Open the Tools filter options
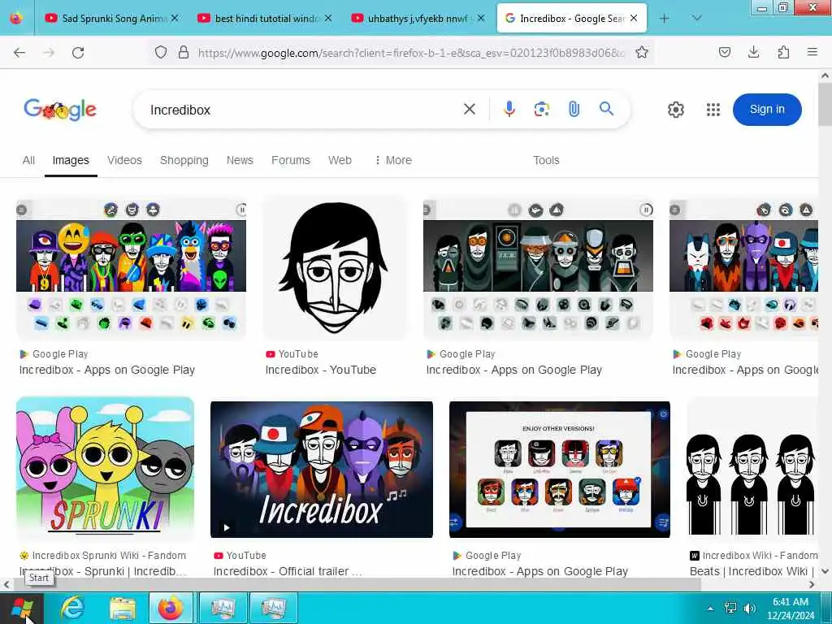Image resolution: width=832 pixels, height=624 pixels. click(x=546, y=160)
